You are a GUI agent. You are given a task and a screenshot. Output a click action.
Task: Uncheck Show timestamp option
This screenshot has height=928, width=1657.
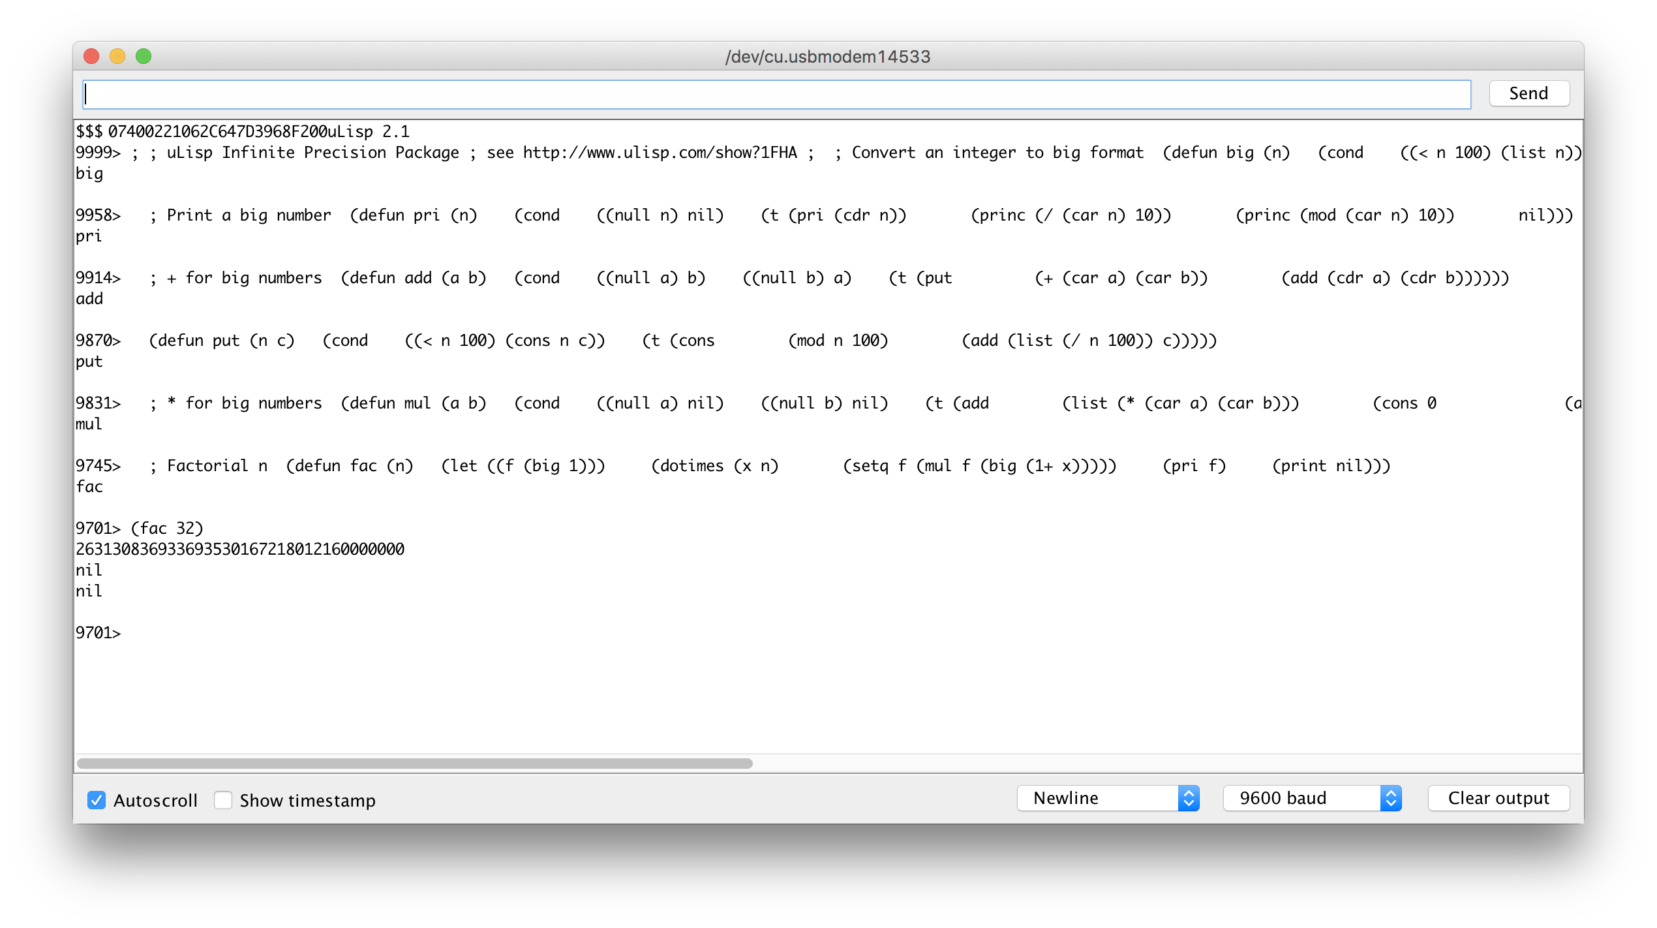pos(223,800)
